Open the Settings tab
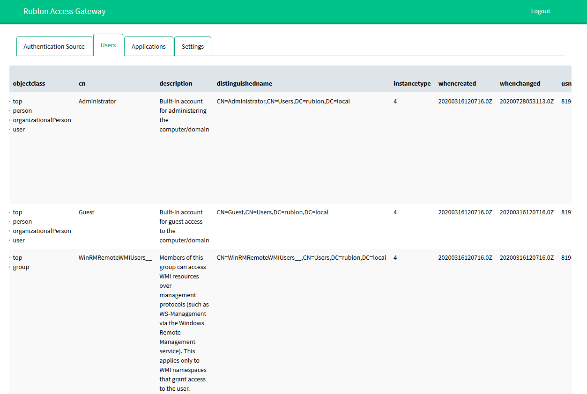The image size is (587, 394). 193,47
